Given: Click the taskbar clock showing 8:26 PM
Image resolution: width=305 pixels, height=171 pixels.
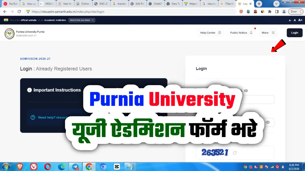Looking at the screenshot, I should click(294, 167).
